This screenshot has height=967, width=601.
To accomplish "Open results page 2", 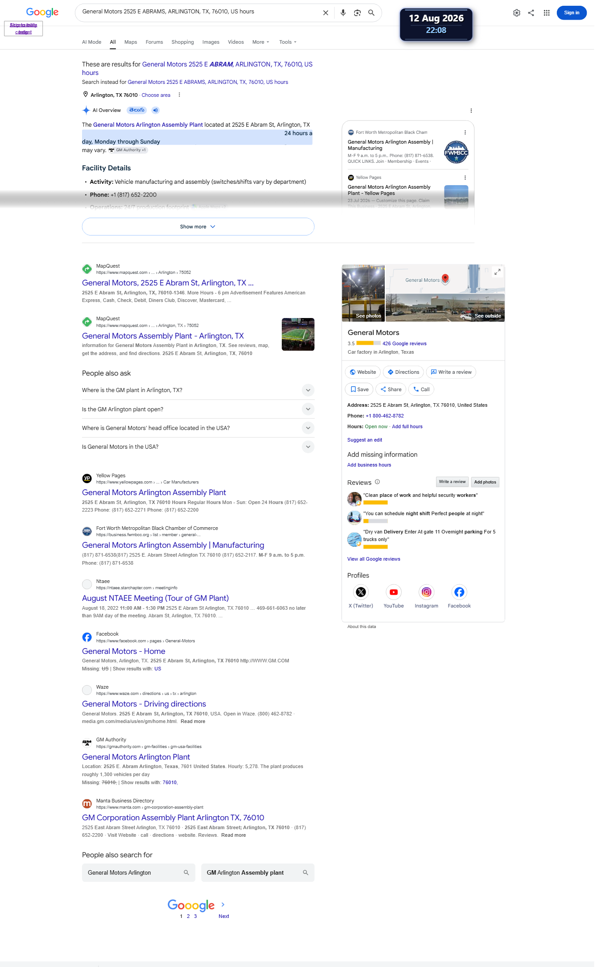I will click(188, 916).
